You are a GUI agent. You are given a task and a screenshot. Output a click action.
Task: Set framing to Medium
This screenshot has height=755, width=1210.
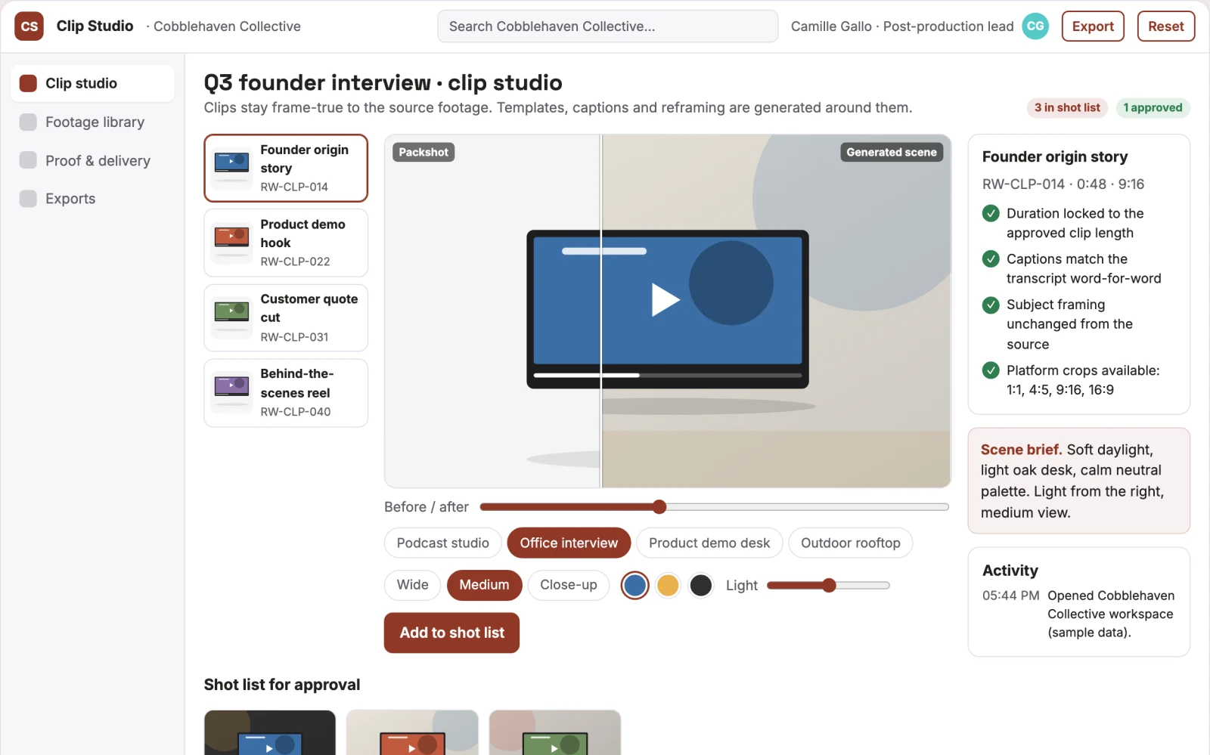click(x=484, y=585)
